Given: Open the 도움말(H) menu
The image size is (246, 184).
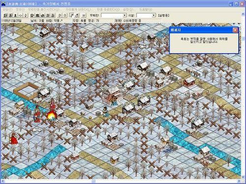Looking at the screenshot, I should tap(146, 9).
